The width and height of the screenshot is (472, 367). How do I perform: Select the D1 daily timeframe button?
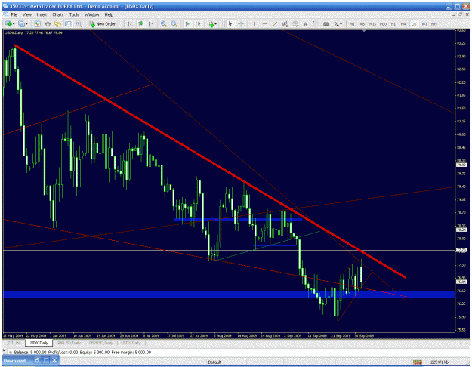pos(414,23)
